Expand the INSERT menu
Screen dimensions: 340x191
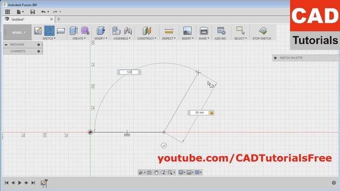[188, 38]
